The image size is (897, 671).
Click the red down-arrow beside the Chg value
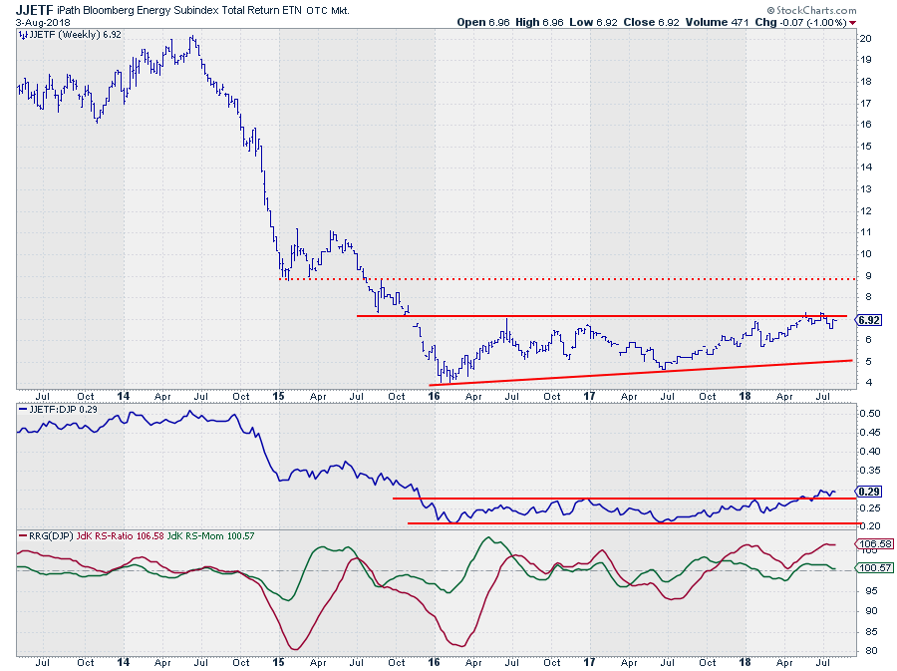pyautogui.click(x=853, y=23)
